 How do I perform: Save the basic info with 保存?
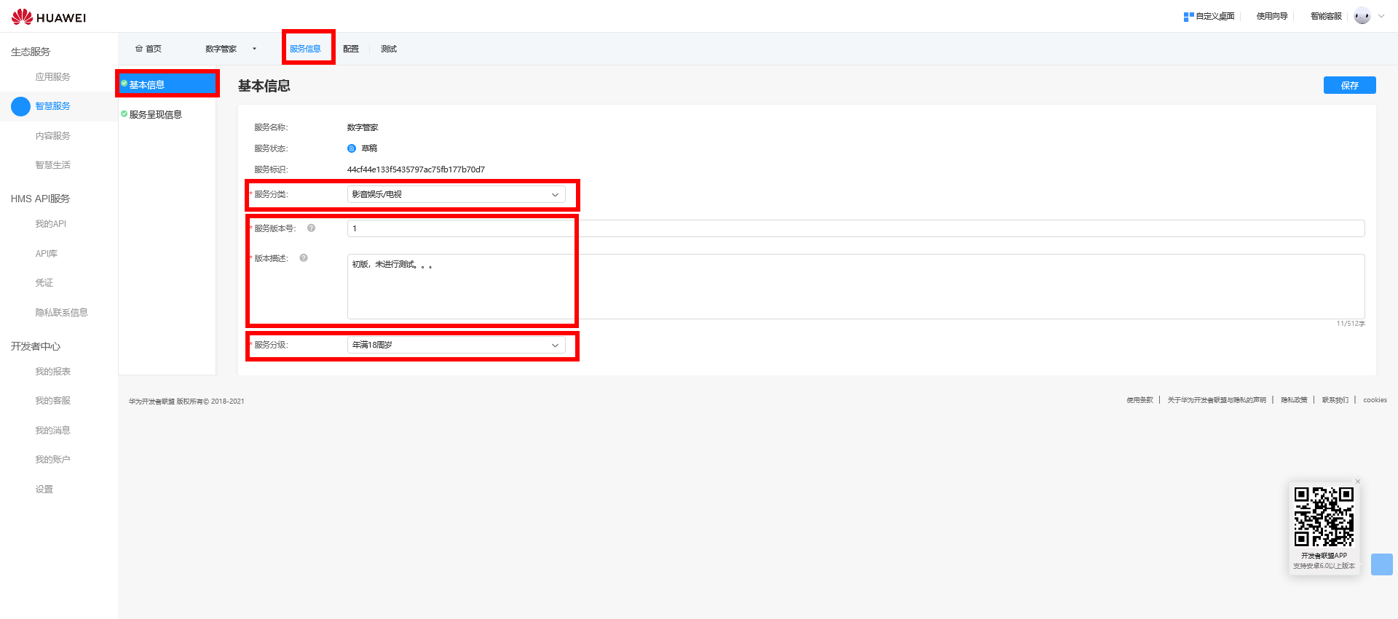click(1349, 85)
